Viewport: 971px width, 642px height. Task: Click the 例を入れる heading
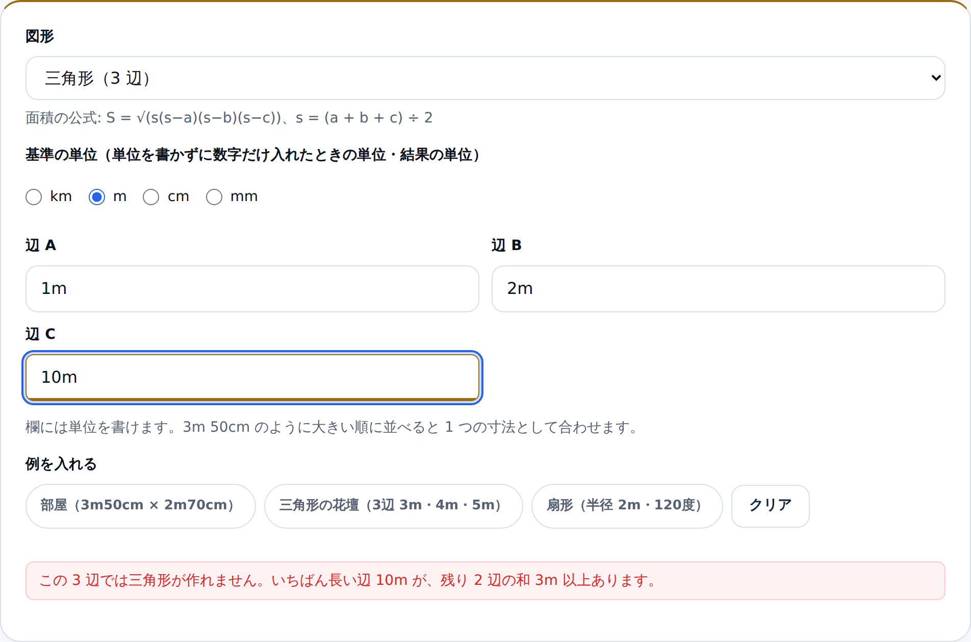tap(61, 464)
